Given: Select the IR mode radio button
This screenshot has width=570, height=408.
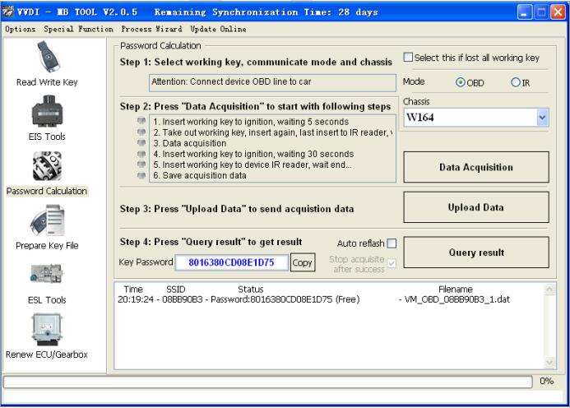Looking at the screenshot, I should pyautogui.click(x=516, y=83).
